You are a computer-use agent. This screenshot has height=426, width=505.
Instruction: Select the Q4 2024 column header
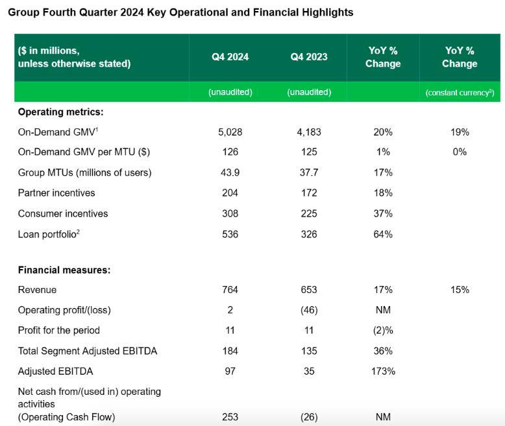tap(230, 56)
